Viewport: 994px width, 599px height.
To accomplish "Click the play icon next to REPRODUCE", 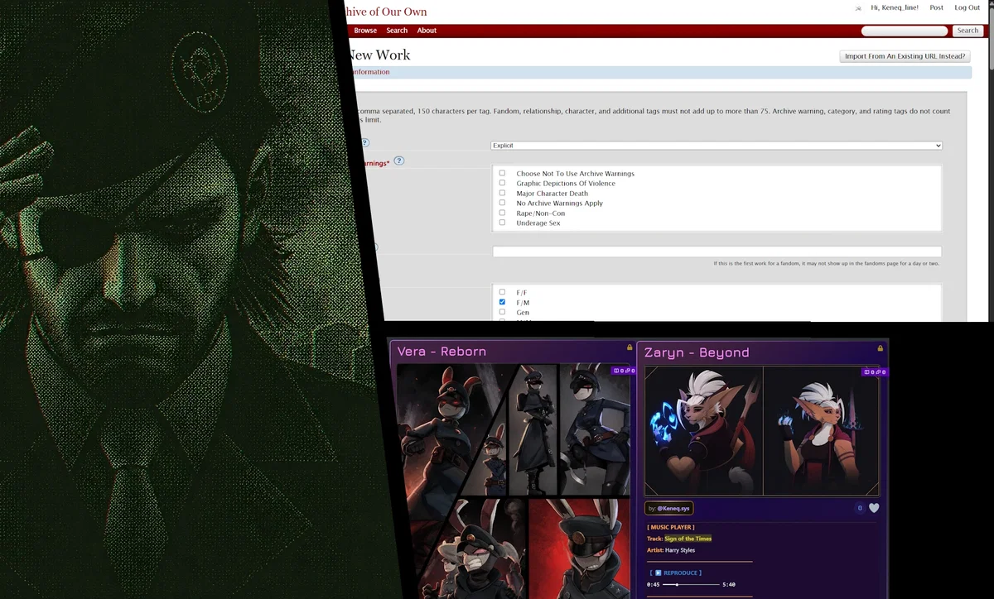I will [x=659, y=573].
